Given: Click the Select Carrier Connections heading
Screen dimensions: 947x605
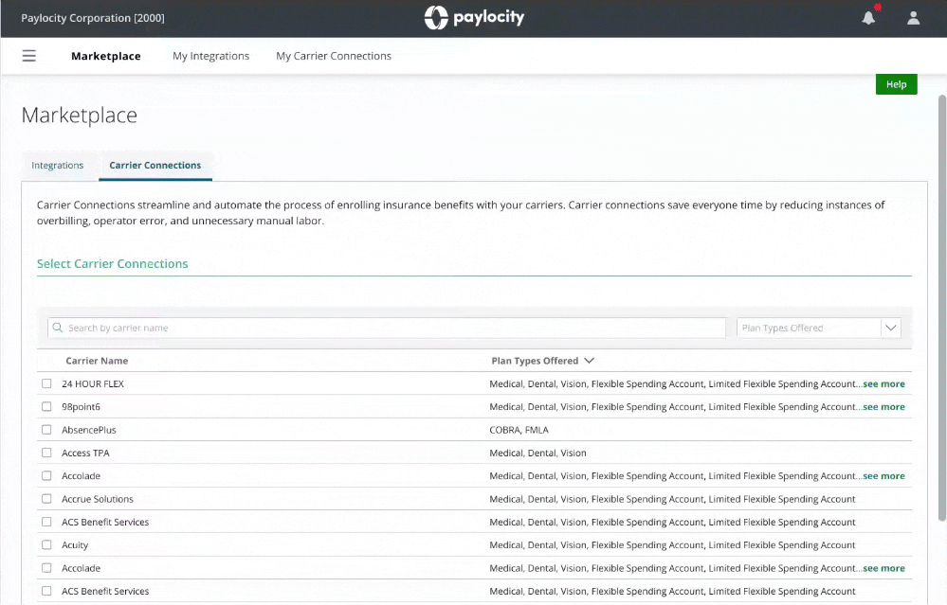Looking at the screenshot, I should (x=113, y=263).
